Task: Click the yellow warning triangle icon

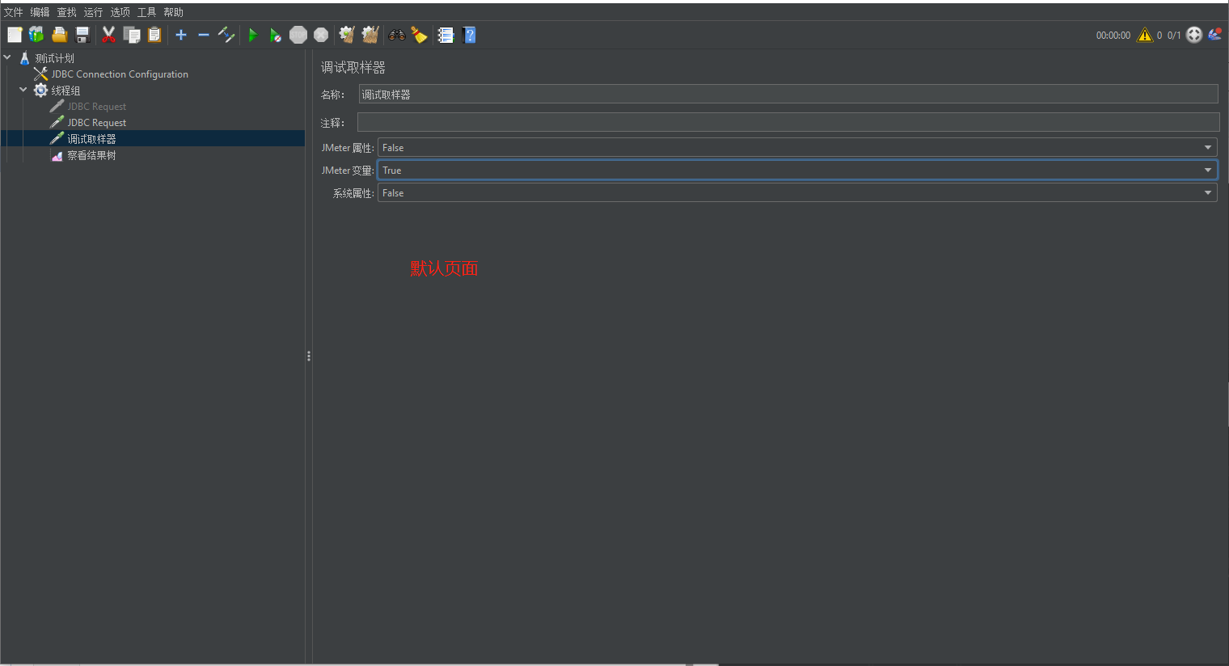Action: click(1145, 35)
